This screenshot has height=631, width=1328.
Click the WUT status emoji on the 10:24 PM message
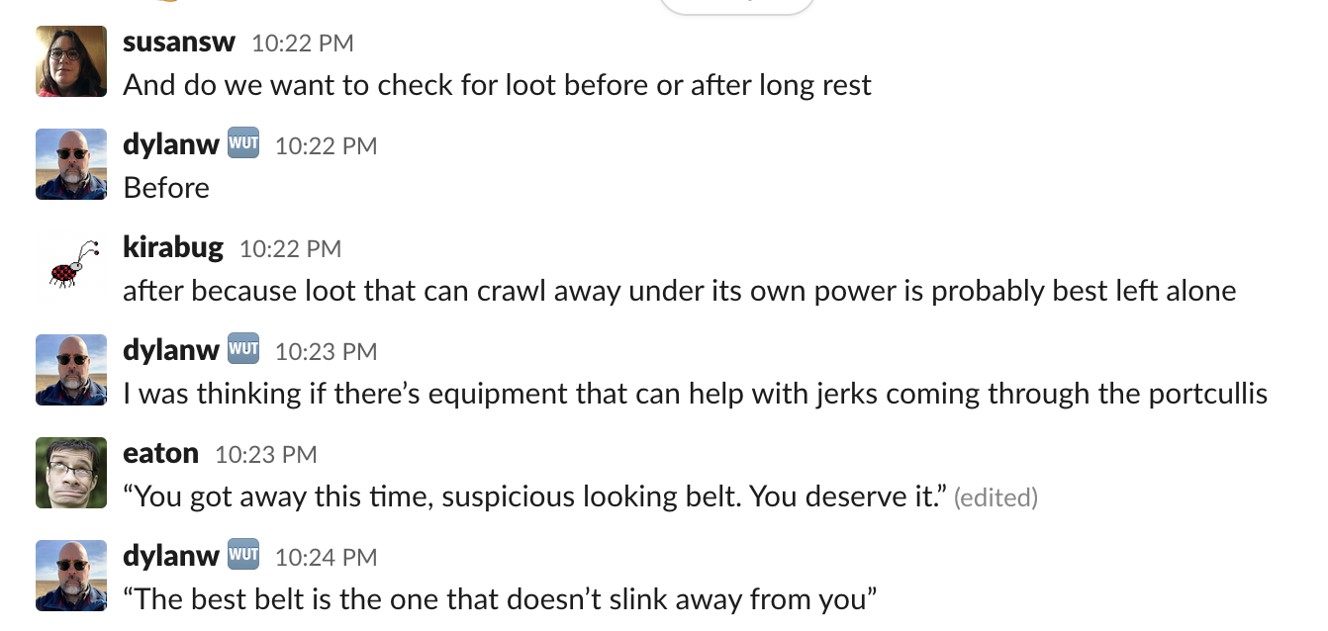(243, 556)
